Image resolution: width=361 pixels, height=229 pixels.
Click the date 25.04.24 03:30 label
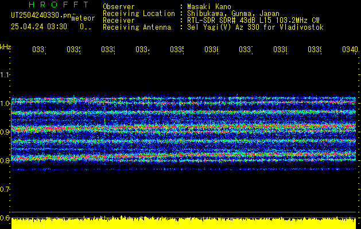pyautogui.click(x=39, y=27)
